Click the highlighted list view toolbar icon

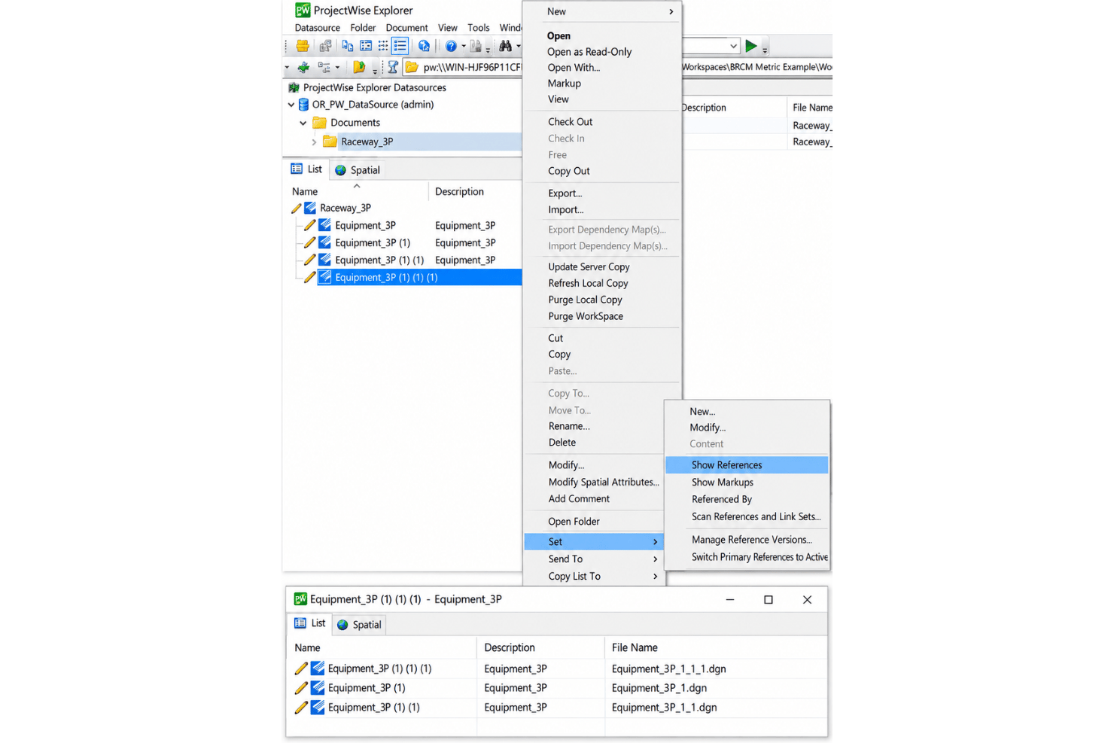pyautogui.click(x=400, y=46)
